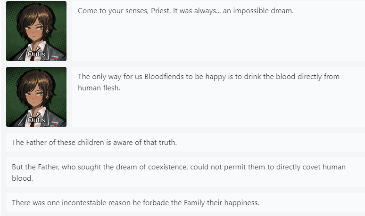Click "The Father of these children" narration line

coord(94,142)
